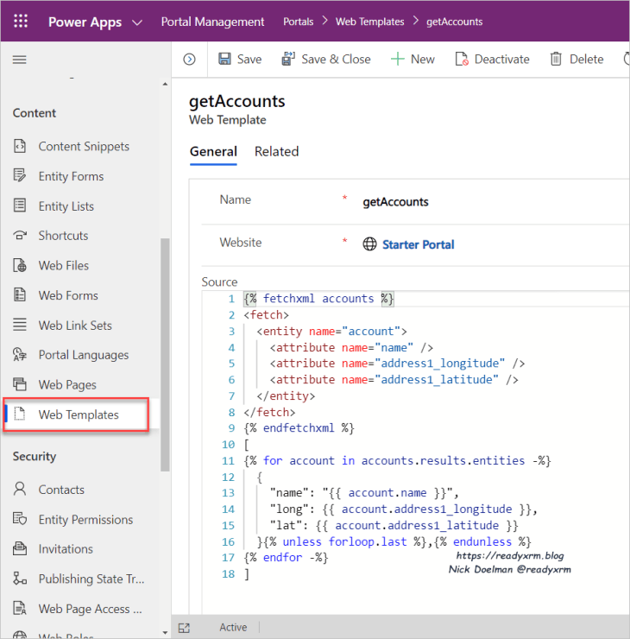Open Shortcuts in the sidebar
Image resolution: width=630 pixels, height=639 pixels.
(x=63, y=236)
